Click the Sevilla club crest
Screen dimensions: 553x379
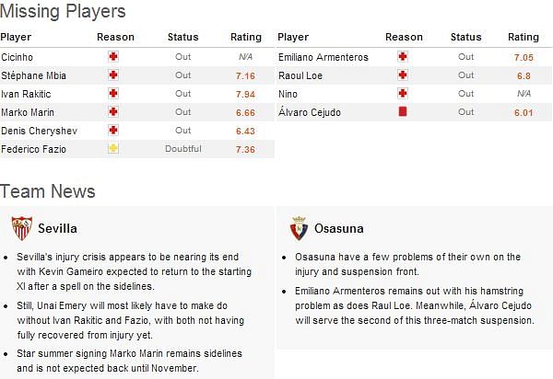click(22, 228)
